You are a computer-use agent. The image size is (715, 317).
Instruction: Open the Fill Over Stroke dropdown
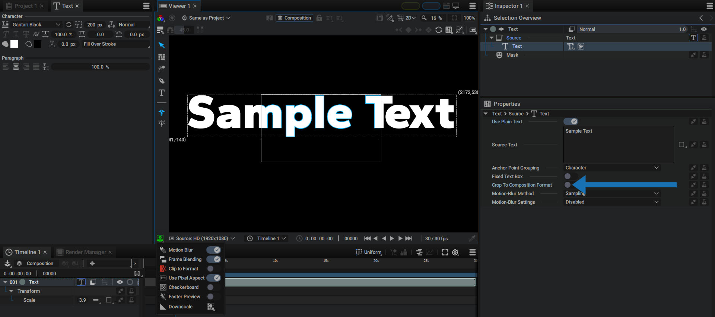click(x=116, y=44)
